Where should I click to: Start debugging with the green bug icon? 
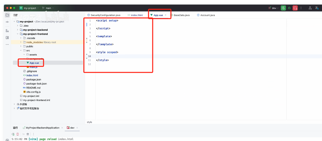coord(289,8)
